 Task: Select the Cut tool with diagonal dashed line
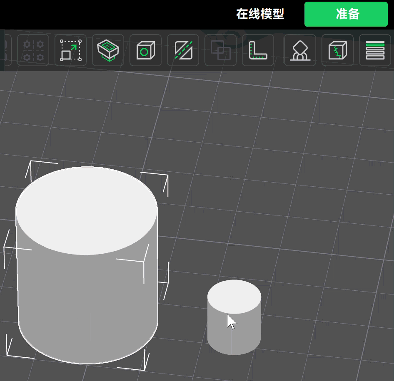[x=183, y=50]
